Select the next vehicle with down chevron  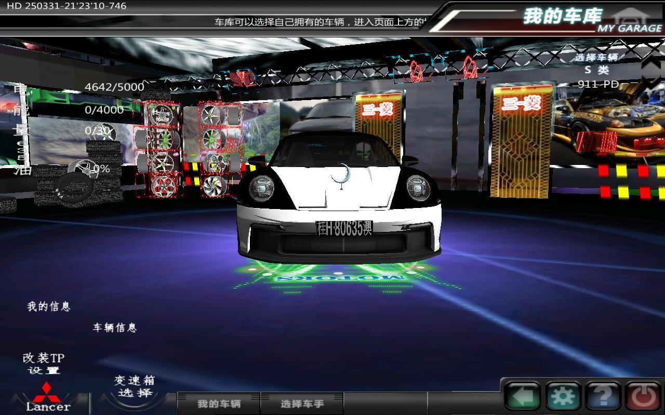coord(654,81)
